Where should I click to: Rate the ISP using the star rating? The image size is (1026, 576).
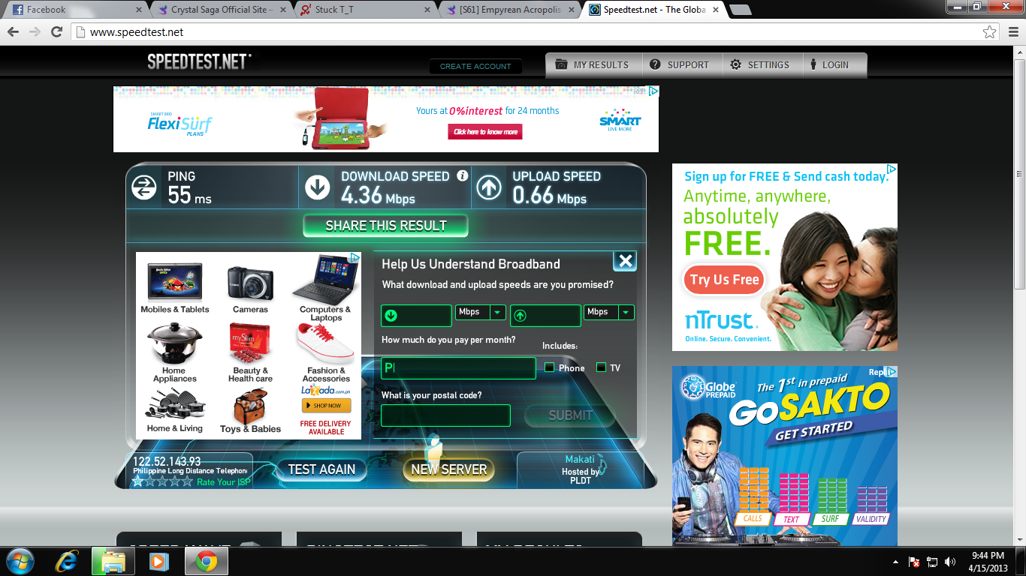click(x=162, y=481)
